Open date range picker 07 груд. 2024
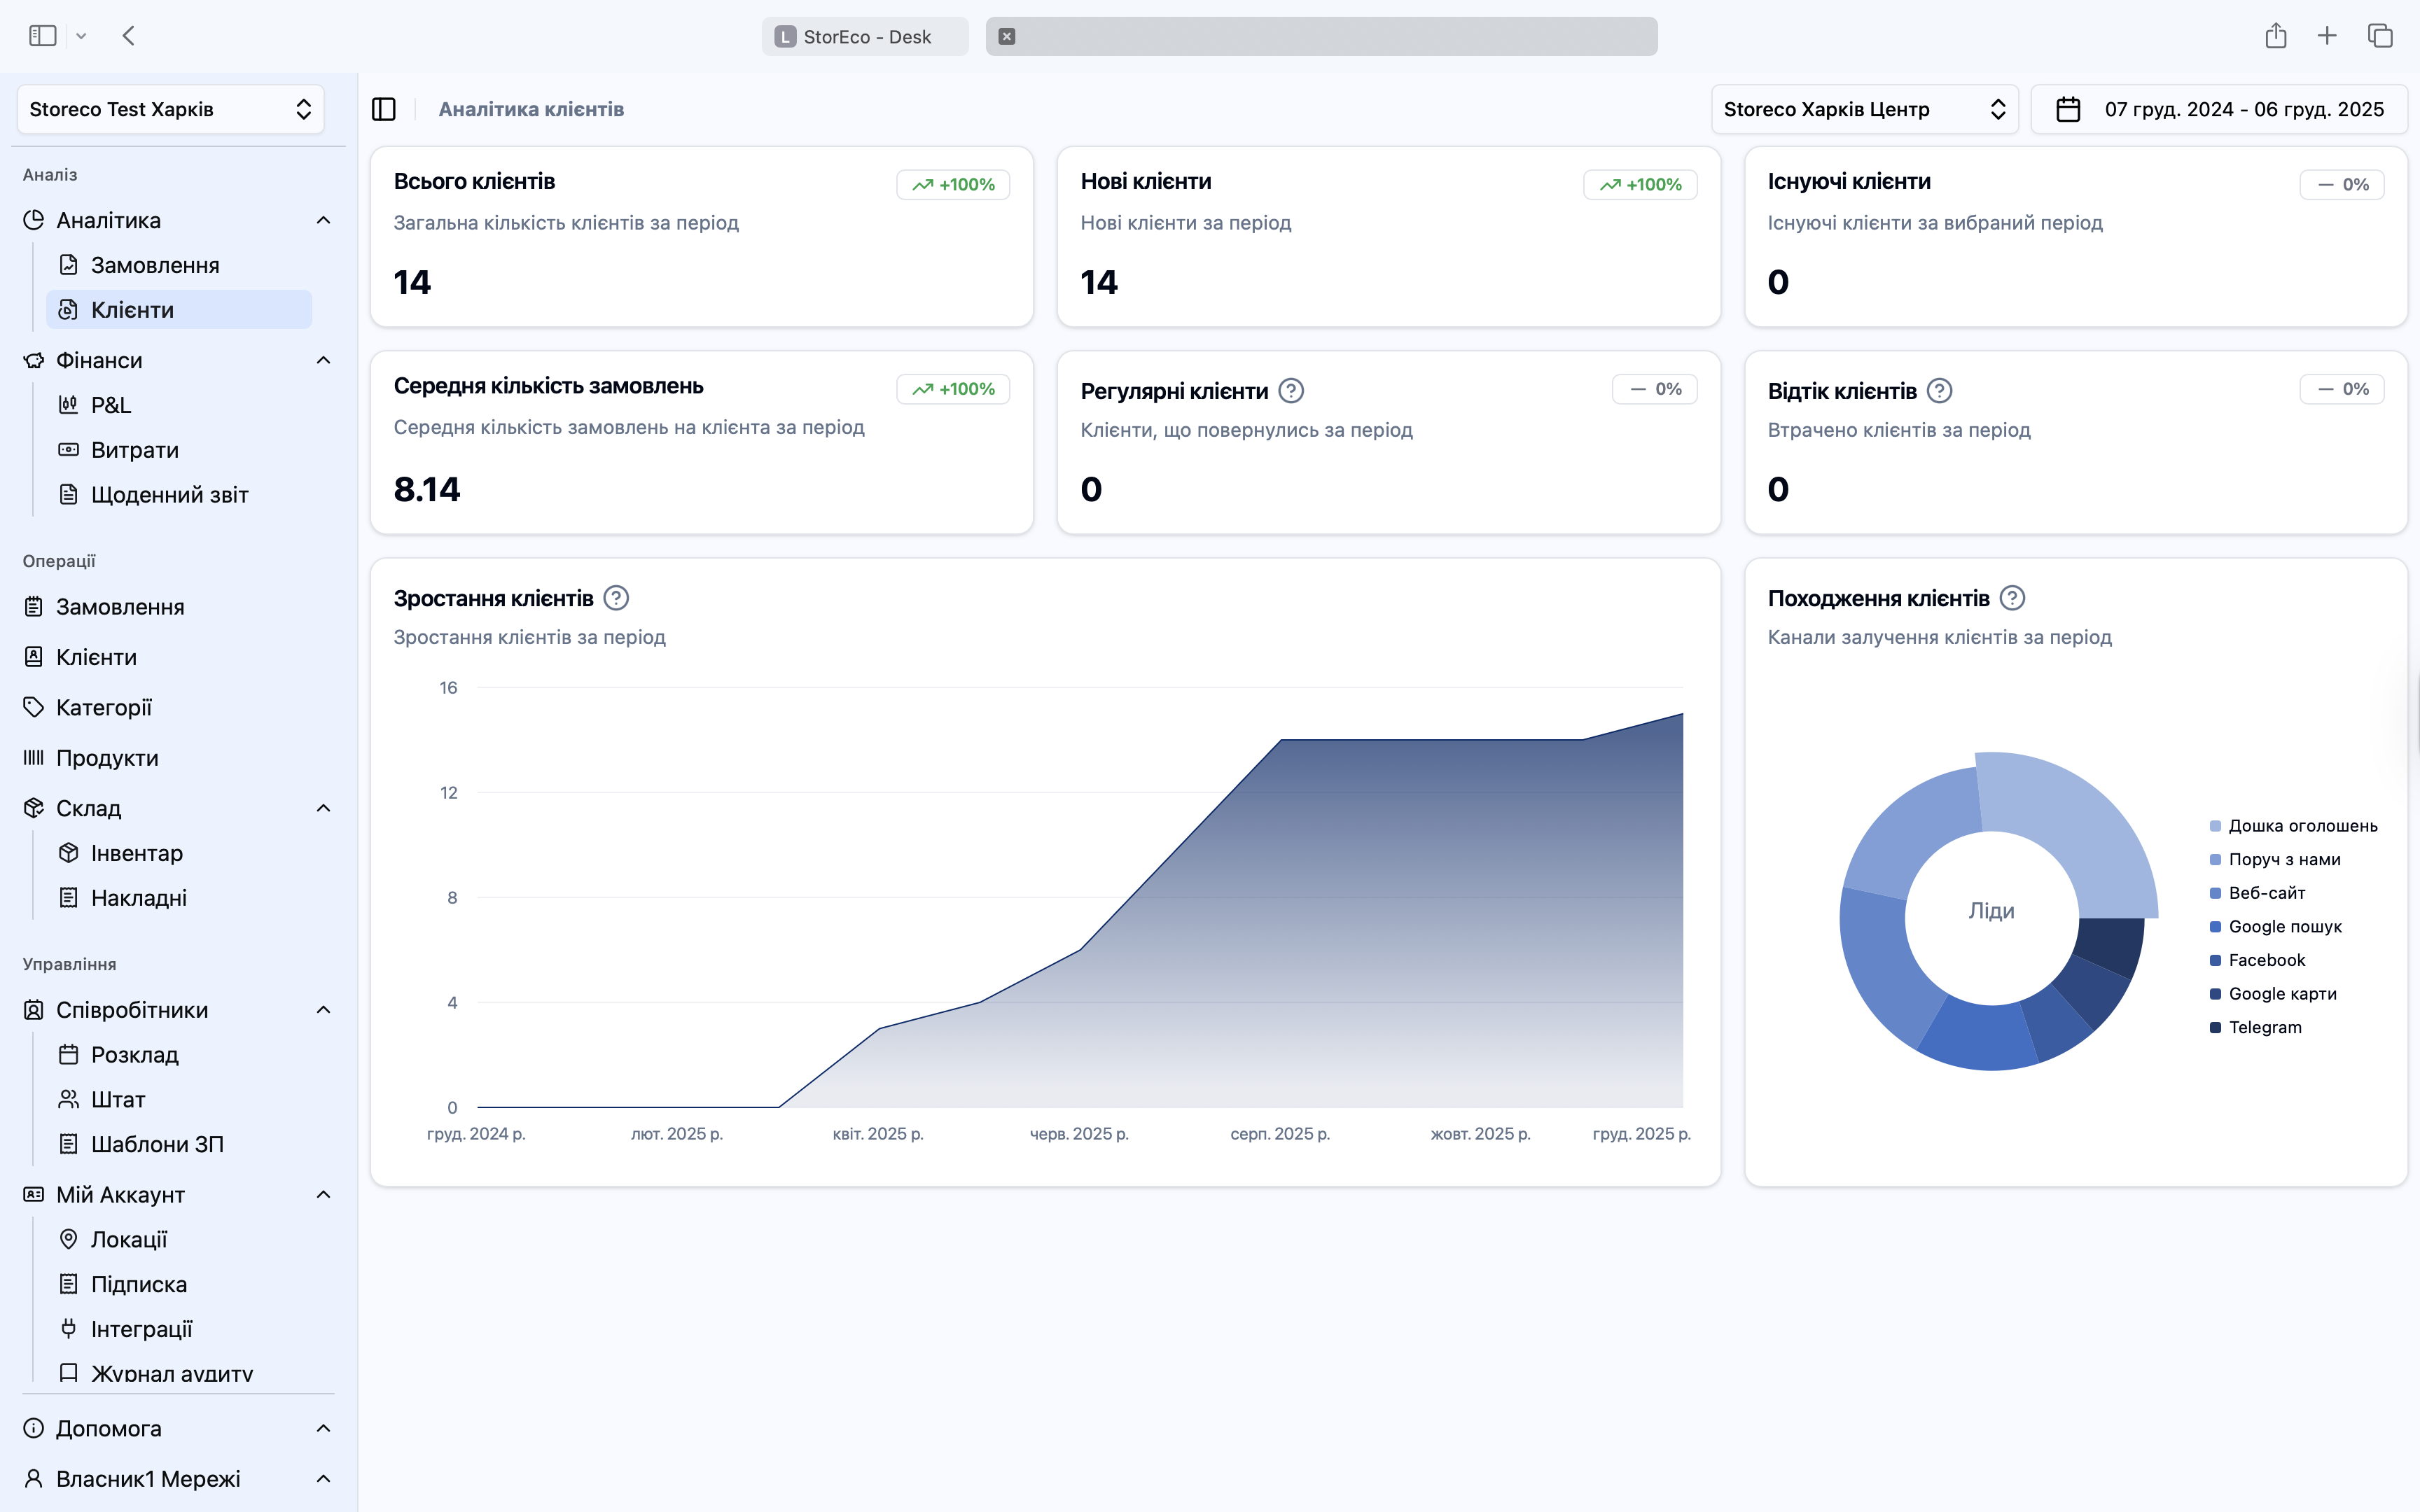The height and width of the screenshot is (1512, 2420). pos(2243,109)
